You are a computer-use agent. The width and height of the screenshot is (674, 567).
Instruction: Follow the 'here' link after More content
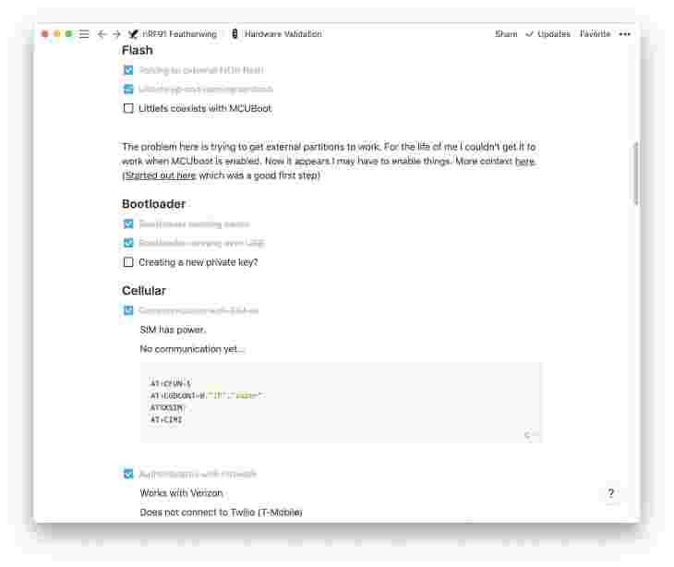pos(524,162)
